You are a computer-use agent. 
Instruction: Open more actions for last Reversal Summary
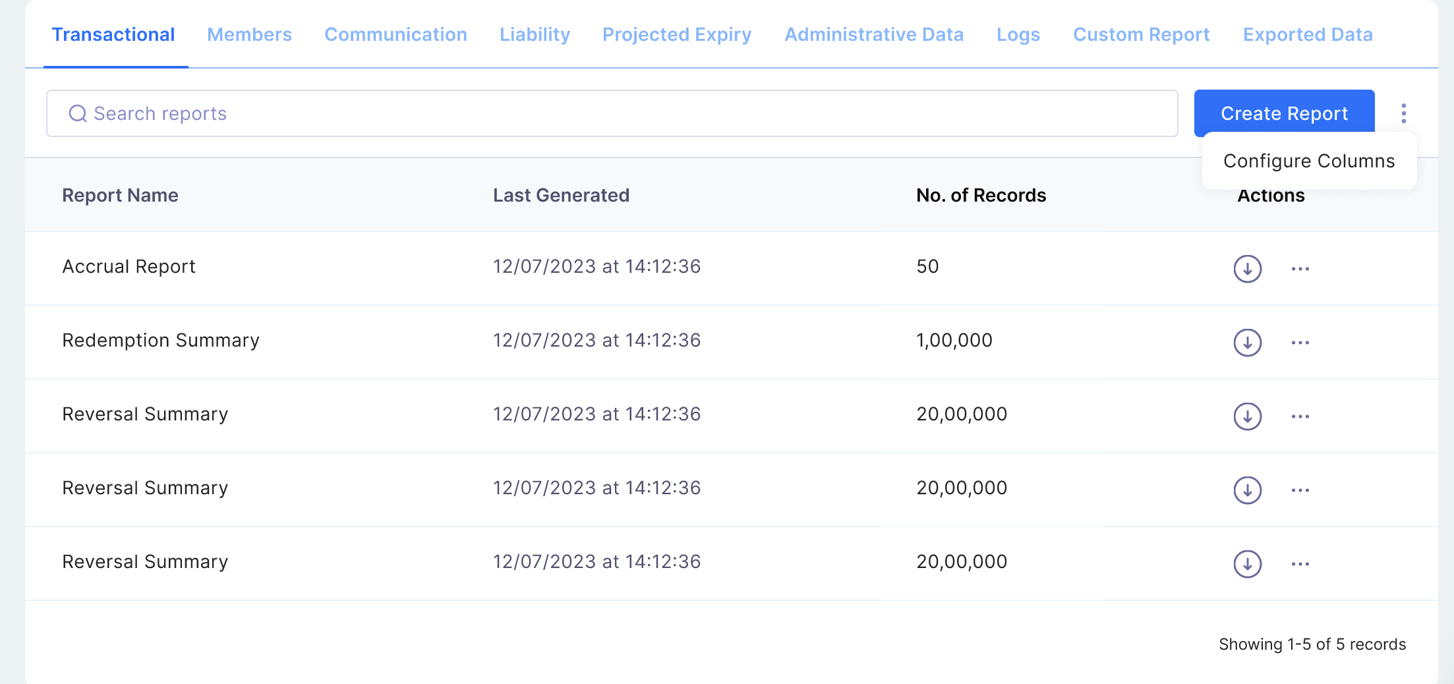pyautogui.click(x=1300, y=563)
